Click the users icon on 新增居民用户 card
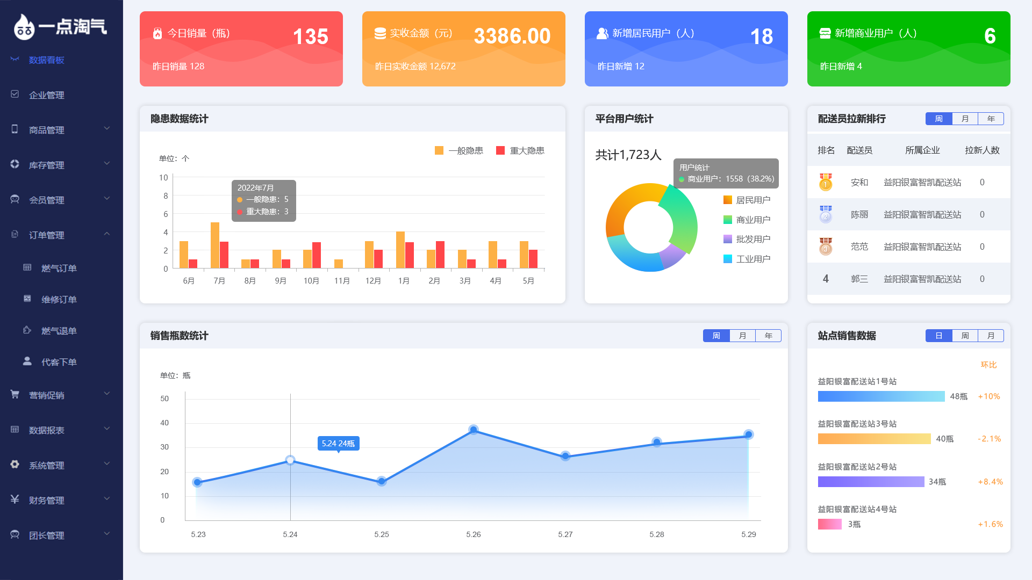 pos(603,33)
